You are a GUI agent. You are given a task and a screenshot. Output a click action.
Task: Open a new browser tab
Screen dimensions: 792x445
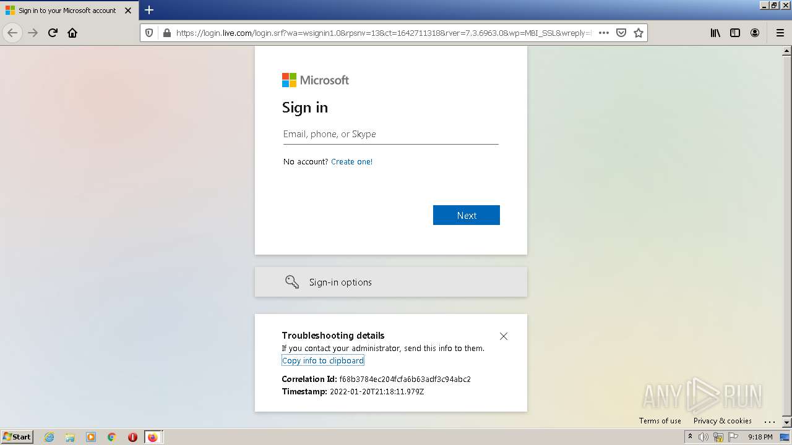(x=149, y=10)
